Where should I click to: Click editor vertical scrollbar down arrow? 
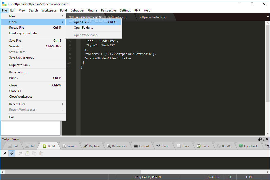267,133
